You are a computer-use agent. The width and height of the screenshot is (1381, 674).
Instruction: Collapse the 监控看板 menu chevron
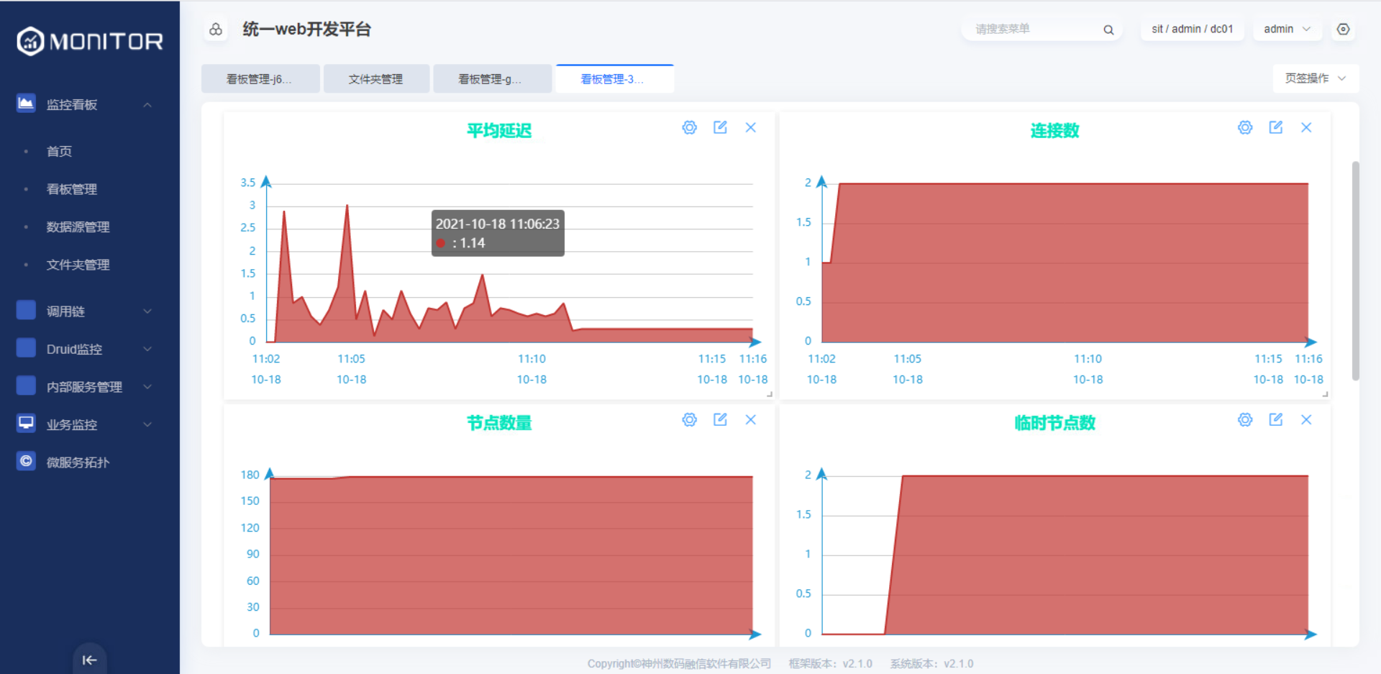click(147, 105)
